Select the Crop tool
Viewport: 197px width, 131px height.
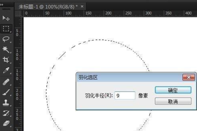pyautogui.click(x=6, y=60)
